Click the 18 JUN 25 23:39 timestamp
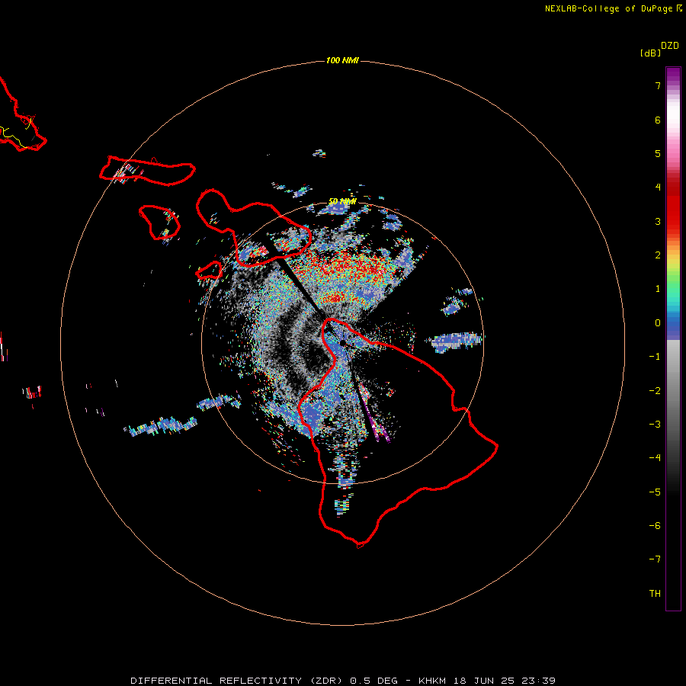 click(x=505, y=681)
